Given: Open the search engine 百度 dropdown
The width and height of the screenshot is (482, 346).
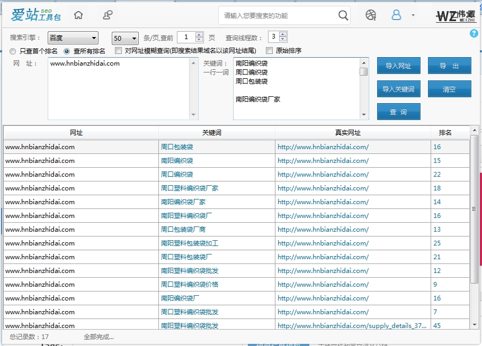Looking at the screenshot, I should [x=73, y=38].
